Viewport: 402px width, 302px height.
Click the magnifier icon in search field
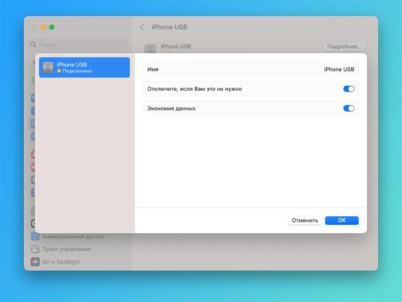tap(33, 45)
